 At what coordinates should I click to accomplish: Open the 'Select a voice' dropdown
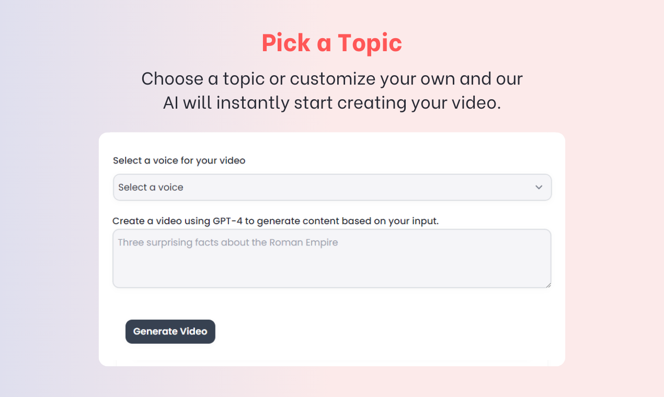coord(332,187)
